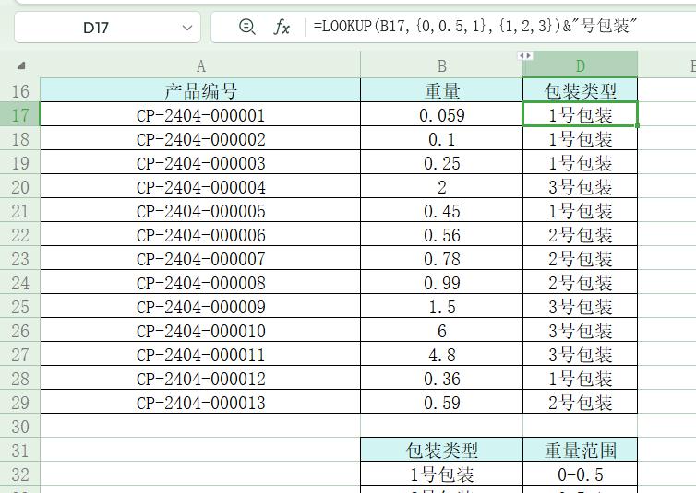Click into the LOOKUP formula text

(475, 27)
